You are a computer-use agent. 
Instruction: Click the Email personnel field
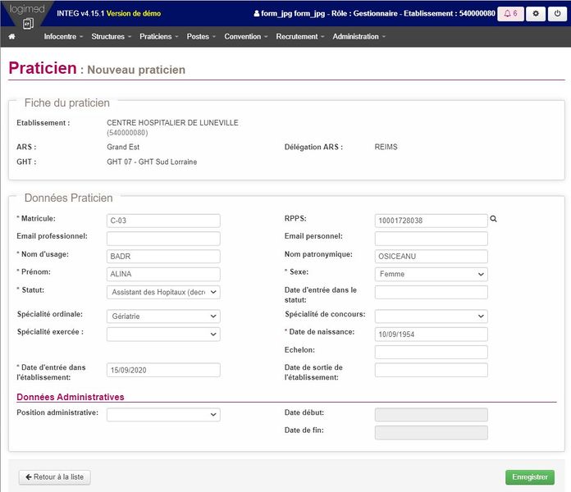(x=432, y=239)
